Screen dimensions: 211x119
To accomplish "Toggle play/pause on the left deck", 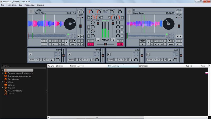I will 90,44.
